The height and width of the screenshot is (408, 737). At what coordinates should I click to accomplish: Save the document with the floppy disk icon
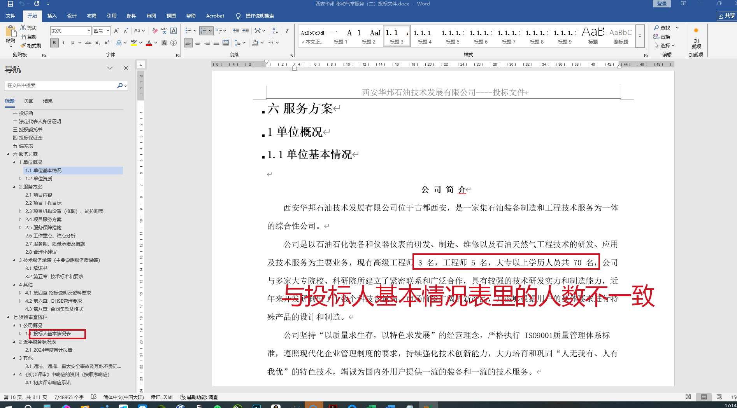(11, 4)
